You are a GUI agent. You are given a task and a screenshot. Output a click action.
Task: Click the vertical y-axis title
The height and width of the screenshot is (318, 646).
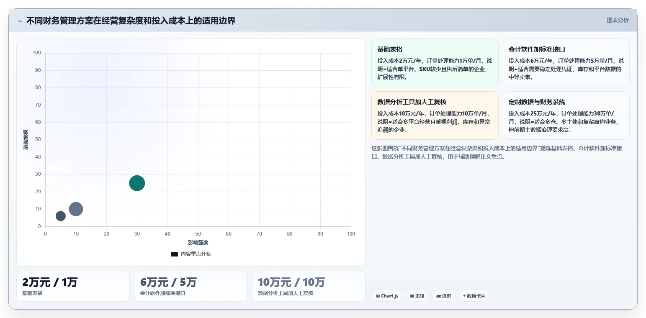coord(26,139)
